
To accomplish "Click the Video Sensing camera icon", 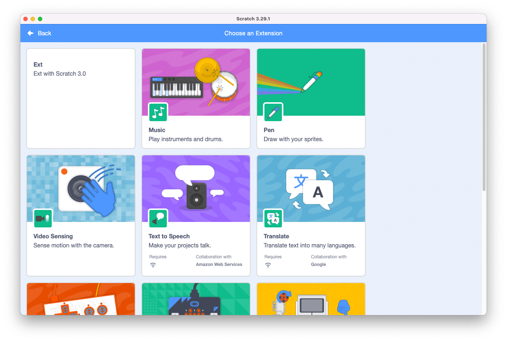I will click(43, 219).
